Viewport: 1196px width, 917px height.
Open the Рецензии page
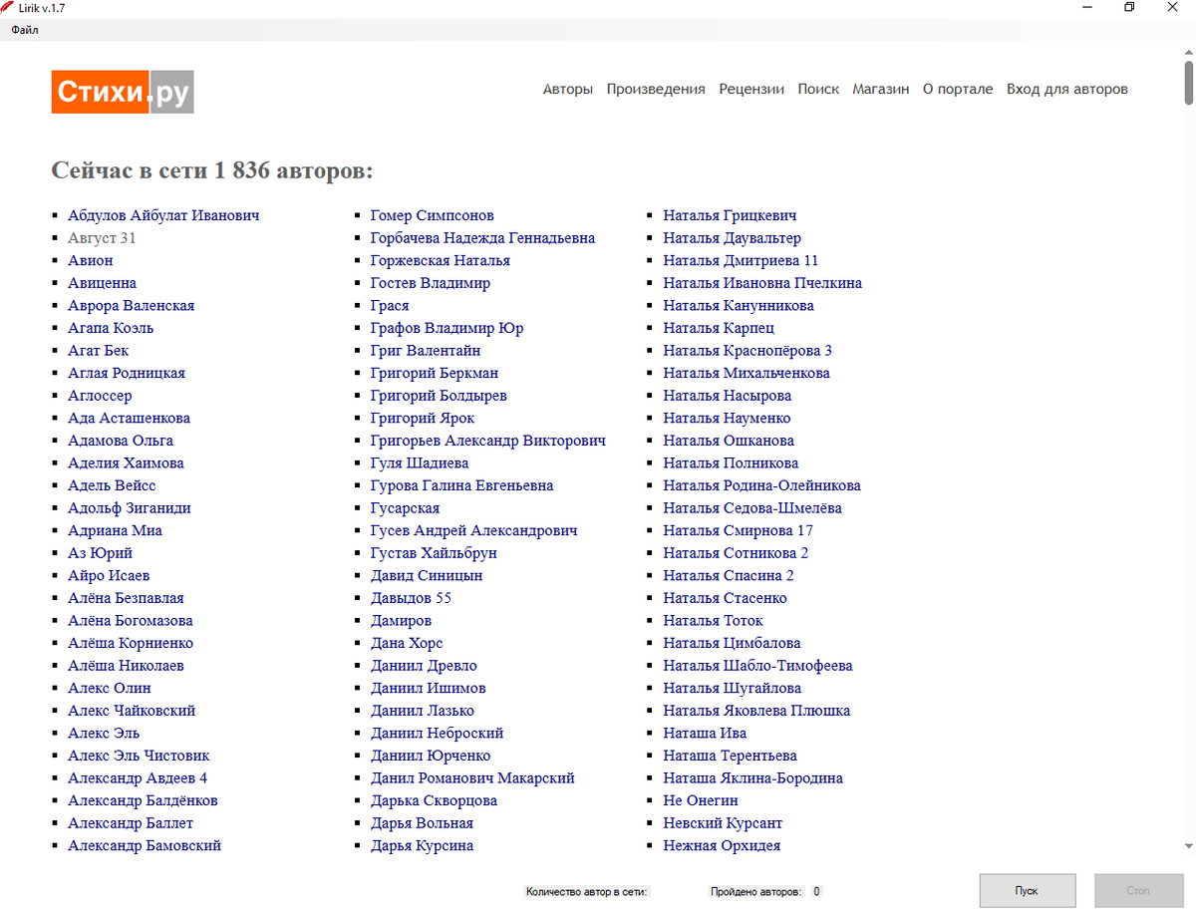pos(751,89)
